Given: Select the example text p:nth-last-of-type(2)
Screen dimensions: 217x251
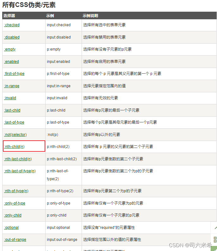Looking at the screenshot, I should click(58, 175).
